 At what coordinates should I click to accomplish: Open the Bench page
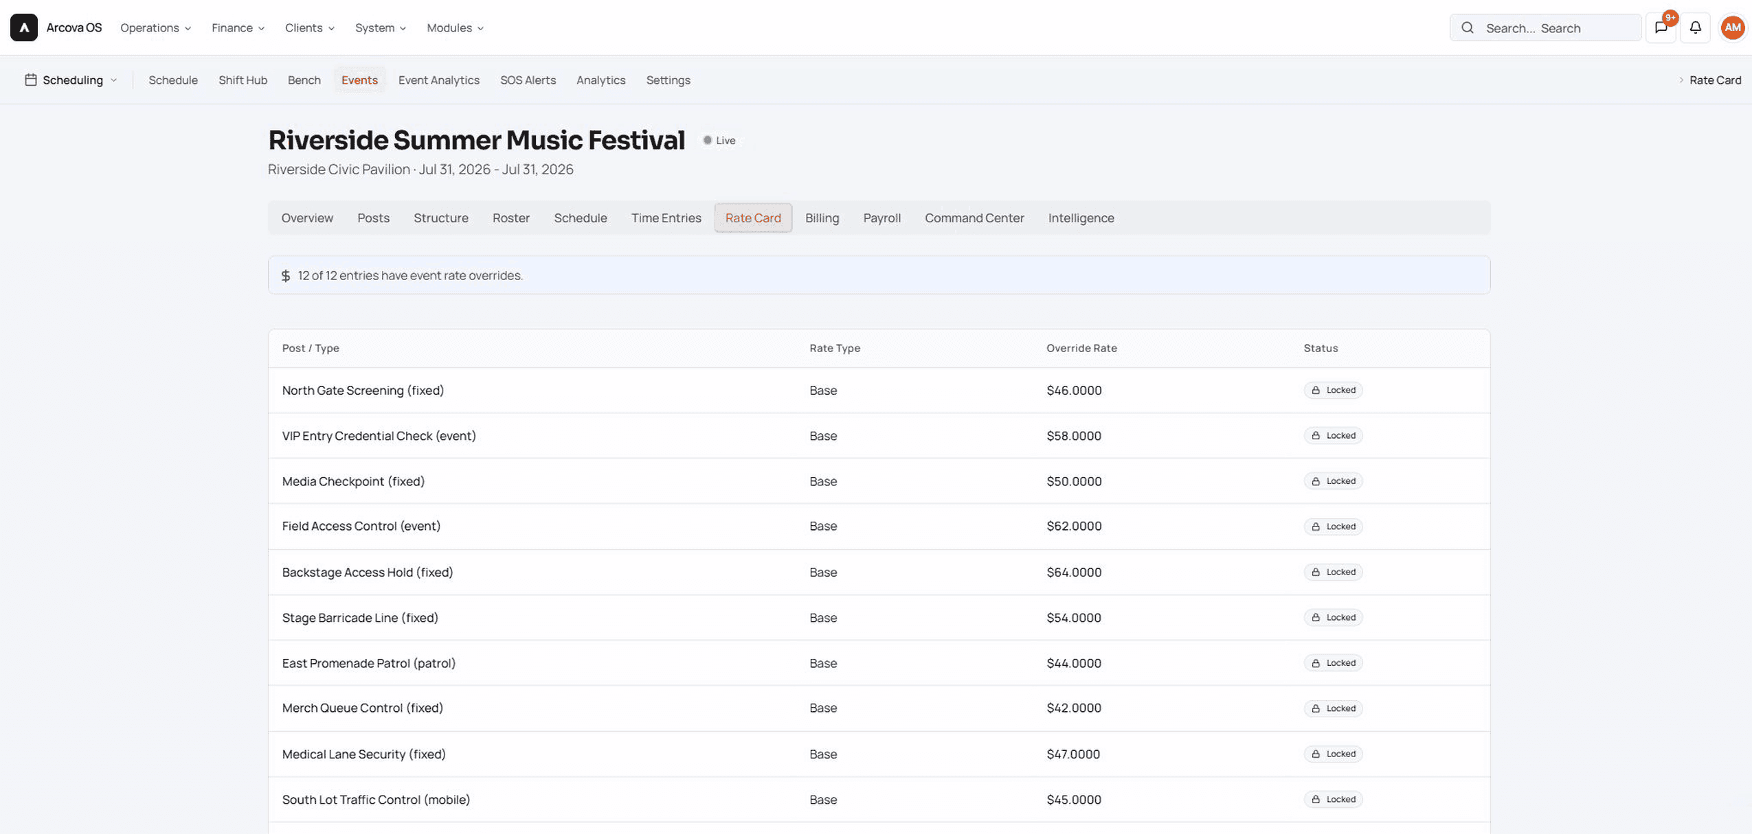(304, 80)
